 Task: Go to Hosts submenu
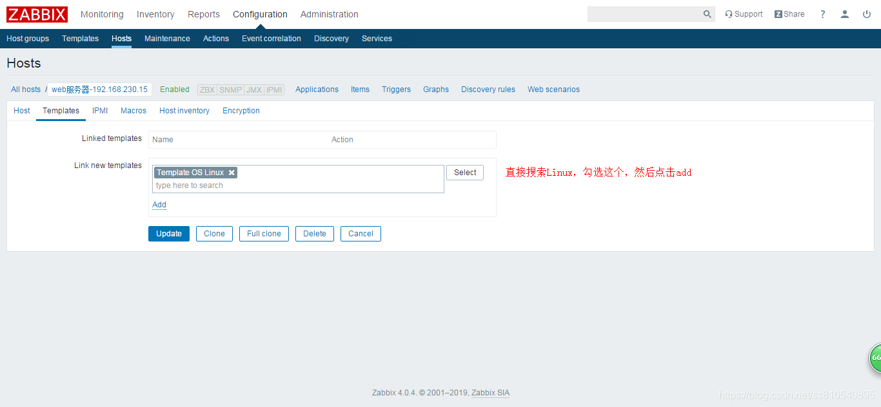click(121, 39)
